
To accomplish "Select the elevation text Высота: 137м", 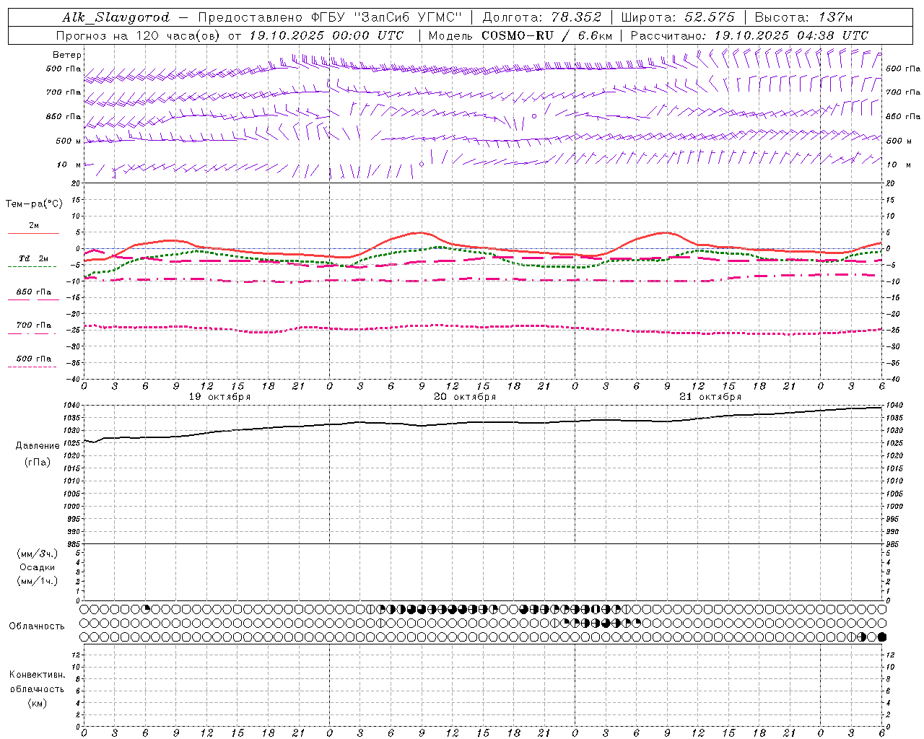I will tap(803, 17).
